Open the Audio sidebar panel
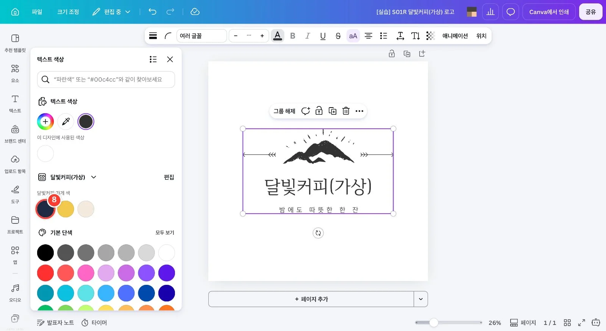This screenshot has height=331, width=606. 15,293
